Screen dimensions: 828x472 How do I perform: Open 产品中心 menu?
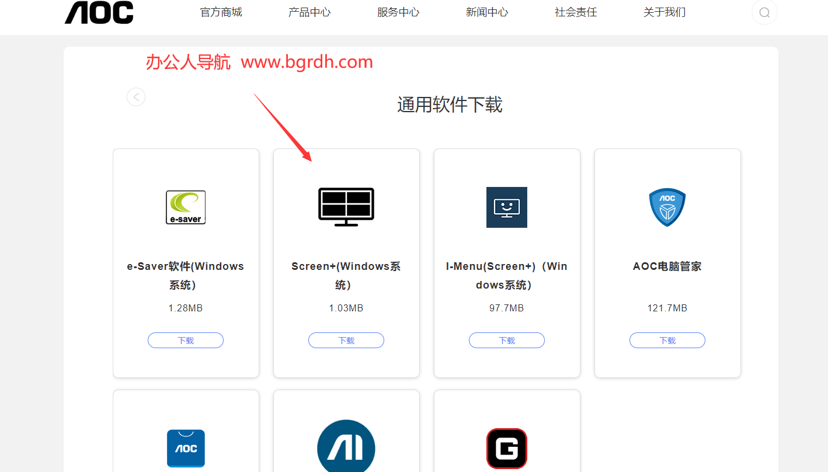pos(309,12)
